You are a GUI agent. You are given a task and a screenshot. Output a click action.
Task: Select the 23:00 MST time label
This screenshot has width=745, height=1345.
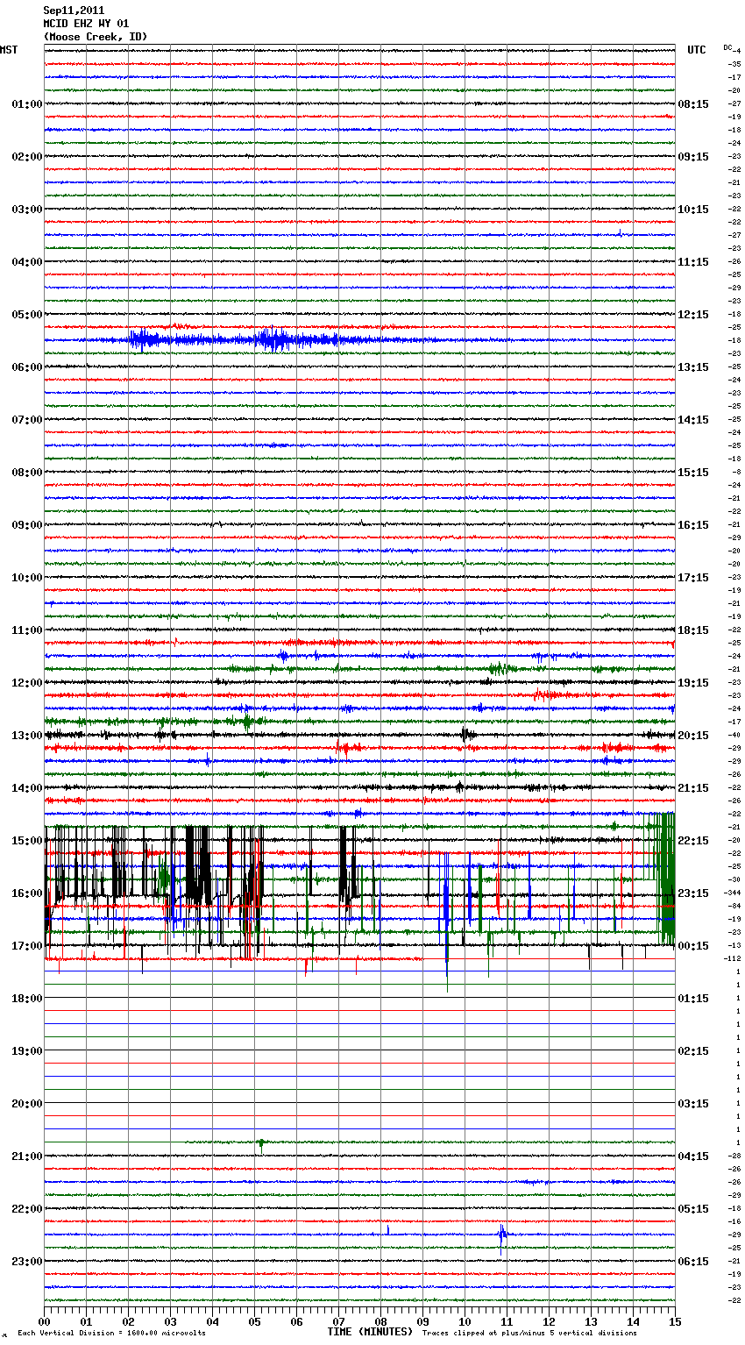tap(27, 1262)
